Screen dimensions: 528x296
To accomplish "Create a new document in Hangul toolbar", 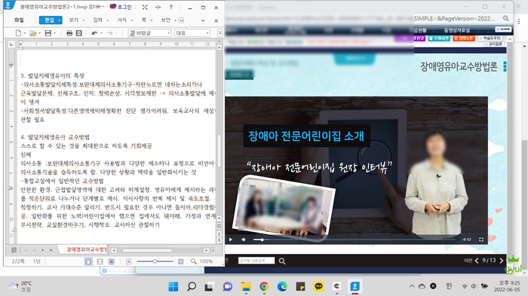I will (x=18, y=33).
